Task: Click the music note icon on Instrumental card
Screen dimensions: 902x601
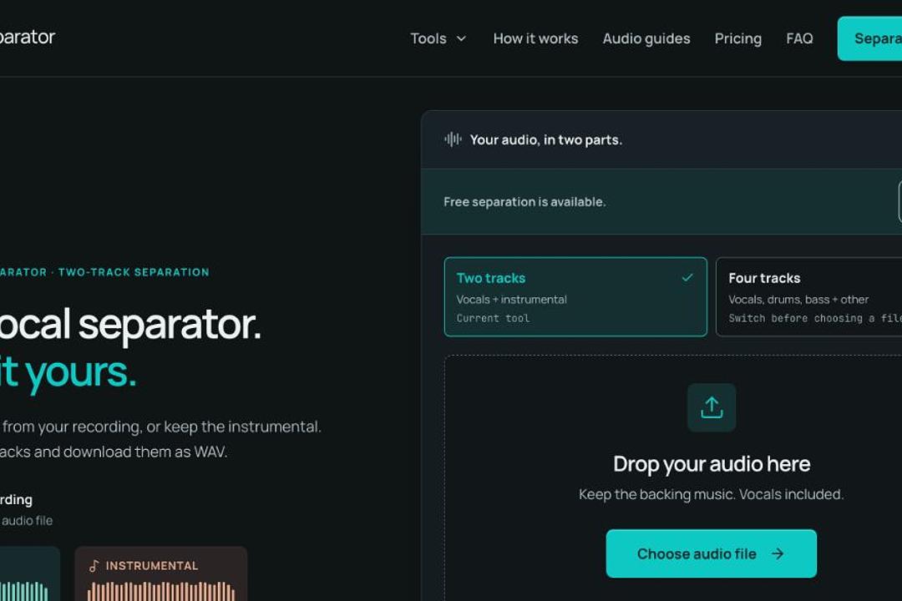Action: pos(94,566)
